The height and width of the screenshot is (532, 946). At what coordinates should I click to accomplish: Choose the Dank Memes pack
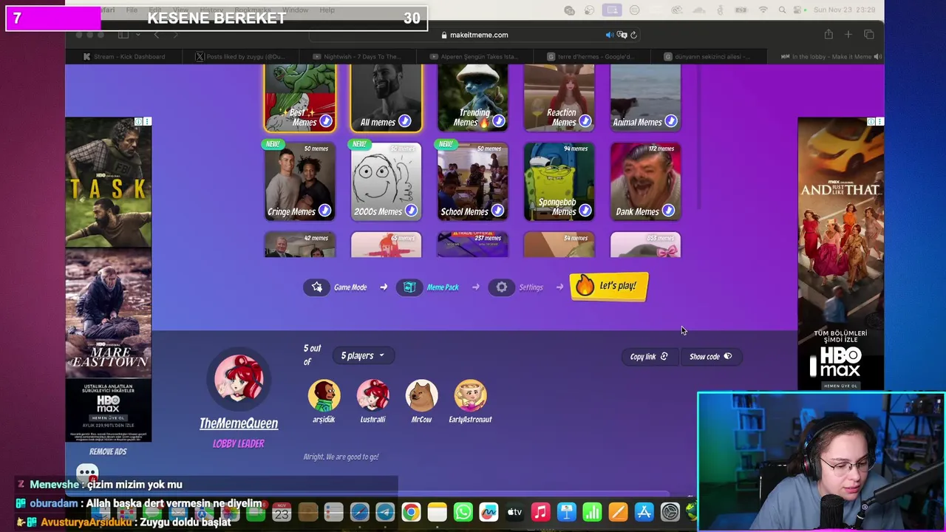tap(645, 182)
